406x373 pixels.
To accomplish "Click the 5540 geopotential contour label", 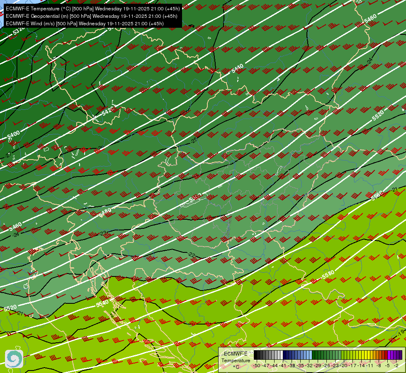I will [x=102, y=303].
